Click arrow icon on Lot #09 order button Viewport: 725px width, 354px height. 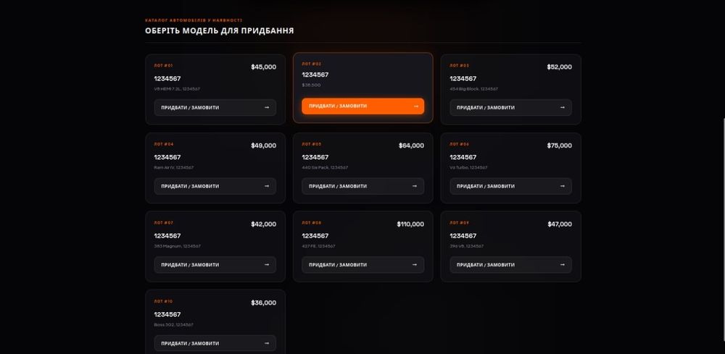tap(563, 265)
